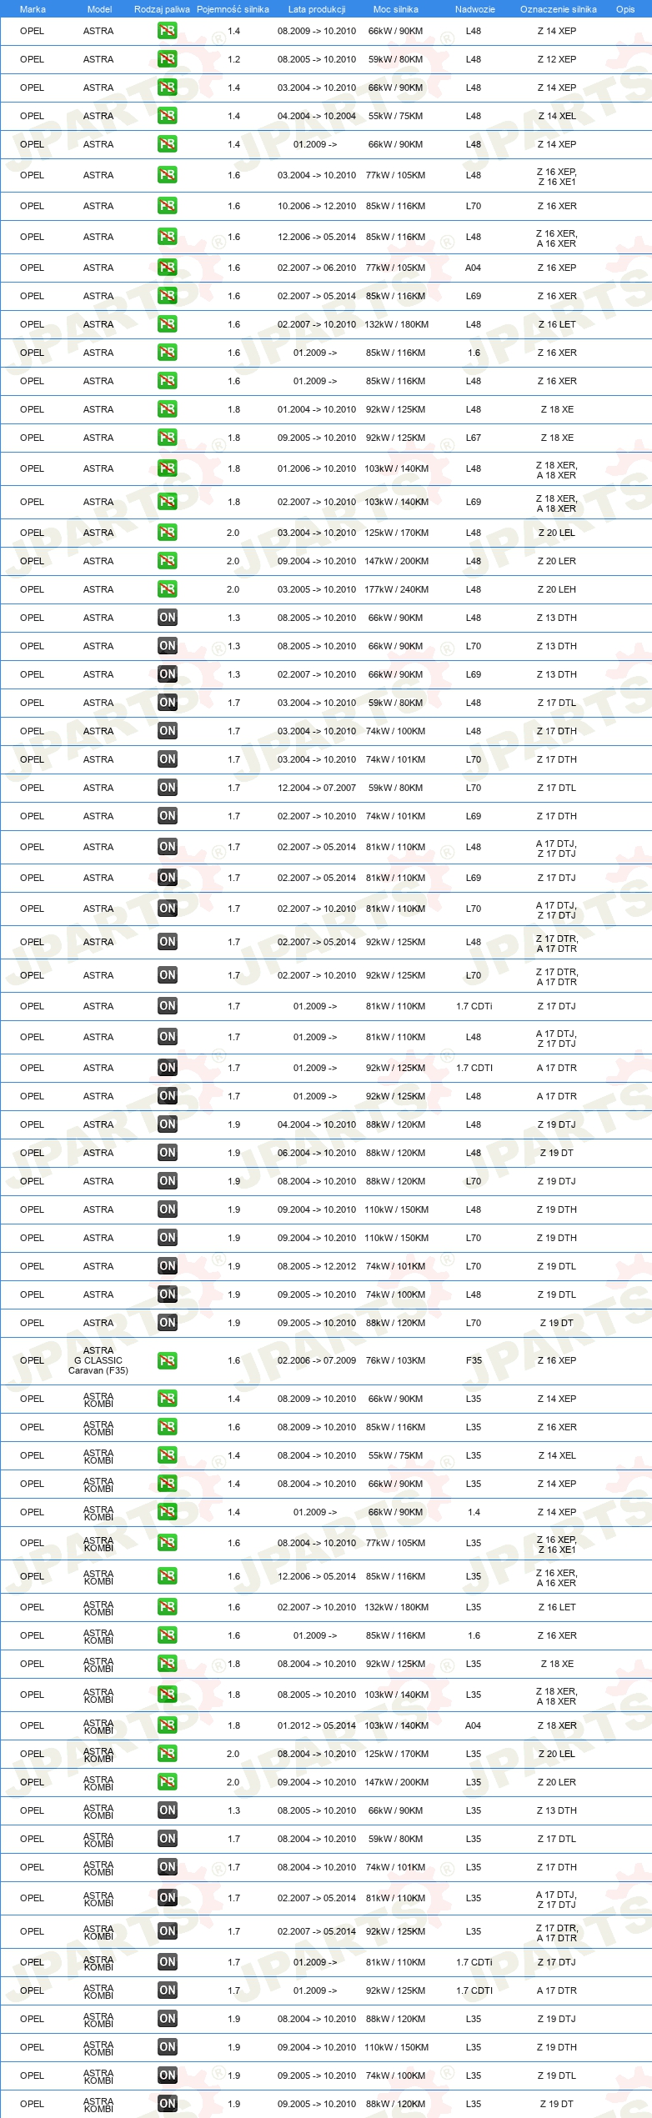
Task: Click the Nadwozie column header
Action: (x=474, y=9)
